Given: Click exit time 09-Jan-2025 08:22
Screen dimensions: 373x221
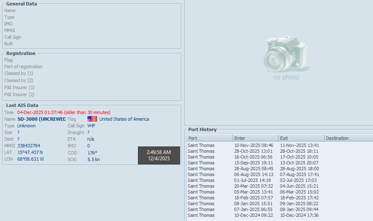Looking at the screenshot, I should coord(299,204).
